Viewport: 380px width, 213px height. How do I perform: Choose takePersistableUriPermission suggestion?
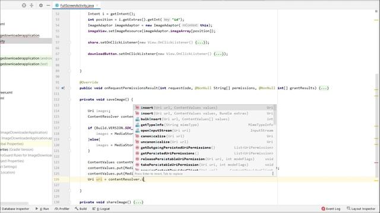coord(204,164)
